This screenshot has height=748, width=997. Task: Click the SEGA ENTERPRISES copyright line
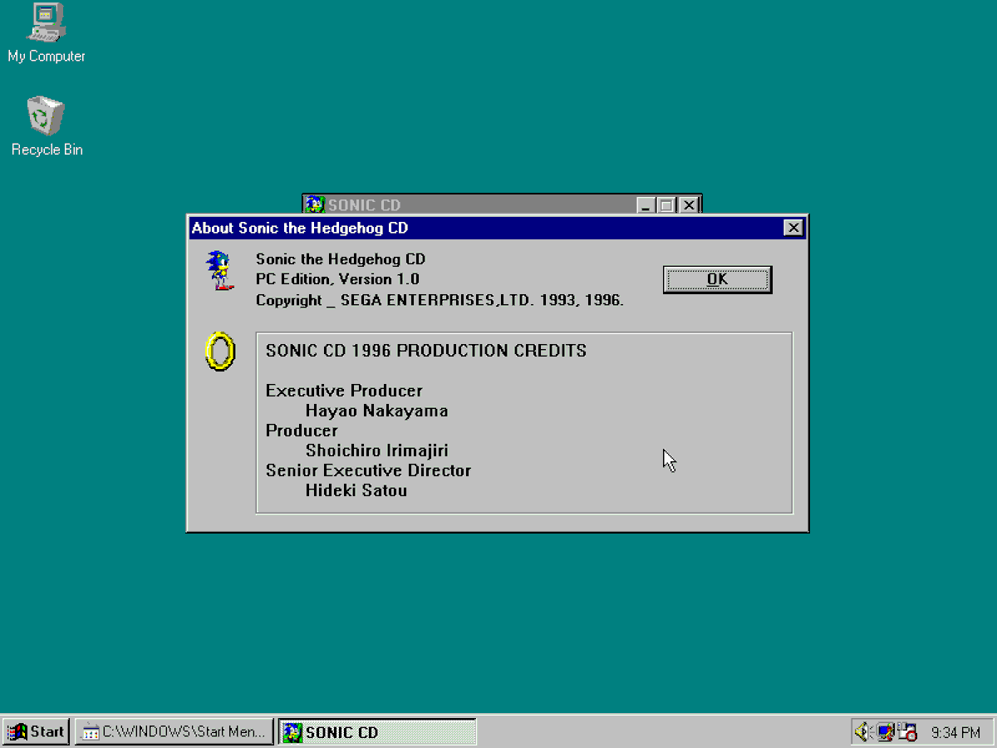point(440,300)
